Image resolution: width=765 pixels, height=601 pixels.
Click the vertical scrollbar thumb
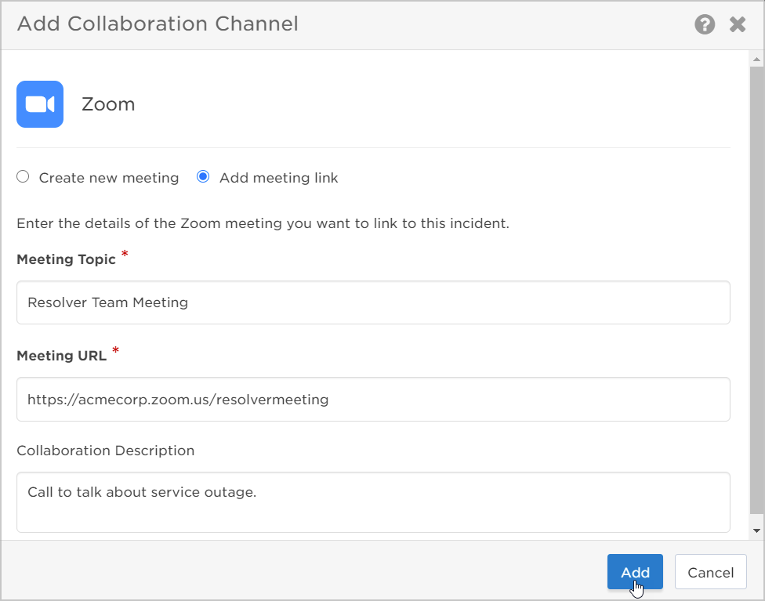pos(756,290)
